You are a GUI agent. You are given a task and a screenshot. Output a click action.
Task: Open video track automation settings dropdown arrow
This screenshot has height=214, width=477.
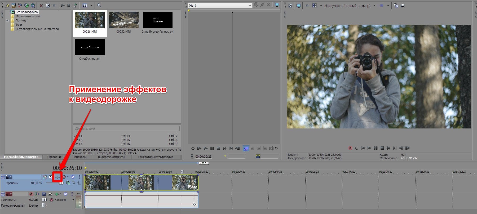click(68, 177)
